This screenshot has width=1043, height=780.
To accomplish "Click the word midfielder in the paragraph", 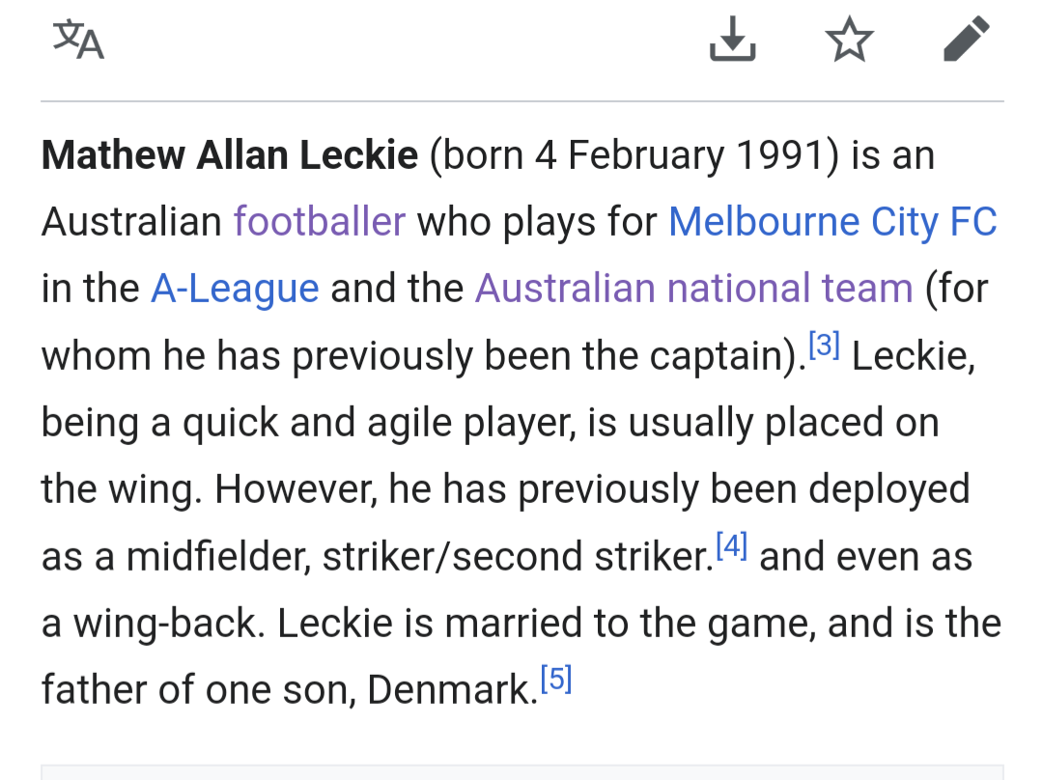I will click(218, 557).
